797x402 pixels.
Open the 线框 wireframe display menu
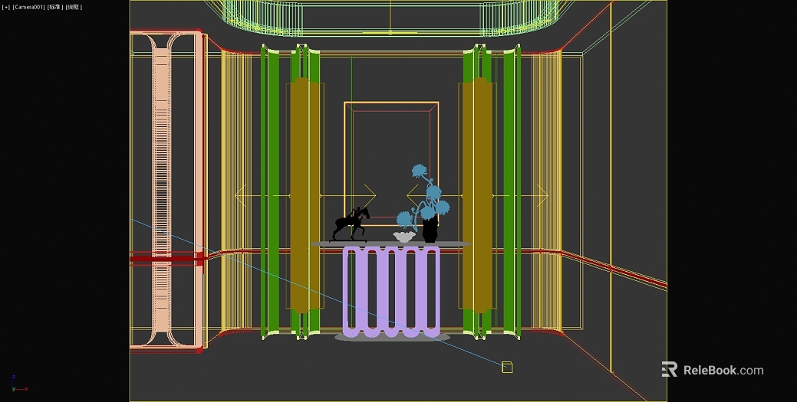pyautogui.click(x=74, y=7)
